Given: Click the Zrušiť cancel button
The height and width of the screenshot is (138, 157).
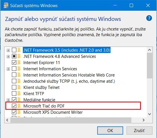Looking at the screenshot, I should tap(139, 130).
